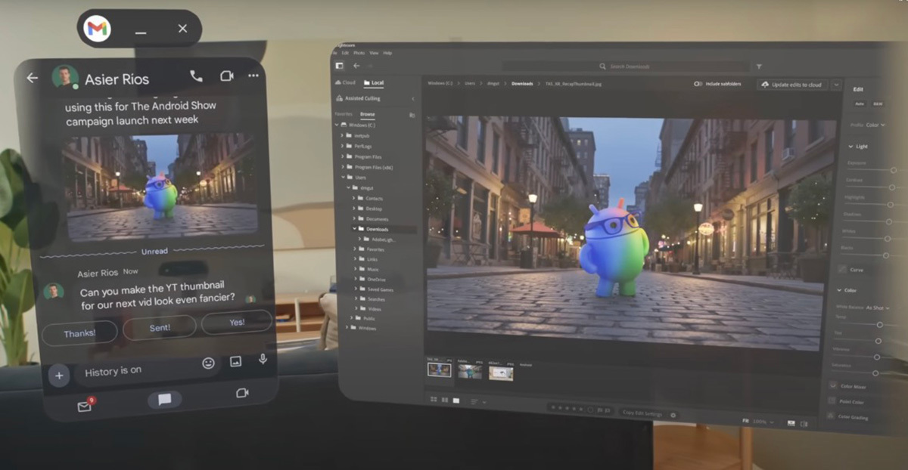
Task: Collapse the Light section
Action: (x=850, y=147)
